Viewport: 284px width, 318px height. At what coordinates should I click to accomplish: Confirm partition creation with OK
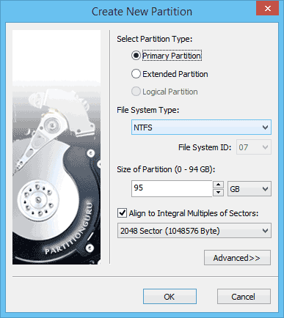click(170, 297)
